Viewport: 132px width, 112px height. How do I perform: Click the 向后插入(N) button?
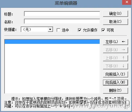click(116, 83)
